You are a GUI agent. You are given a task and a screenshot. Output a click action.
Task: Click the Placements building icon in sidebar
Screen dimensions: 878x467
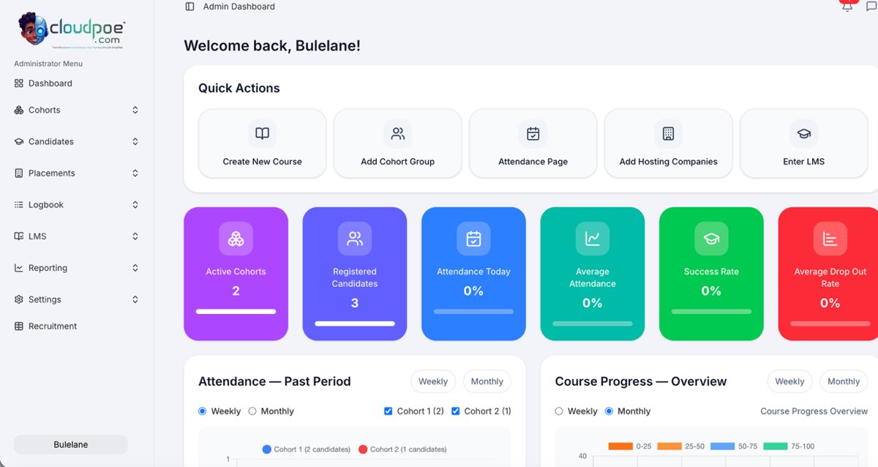pyautogui.click(x=19, y=173)
